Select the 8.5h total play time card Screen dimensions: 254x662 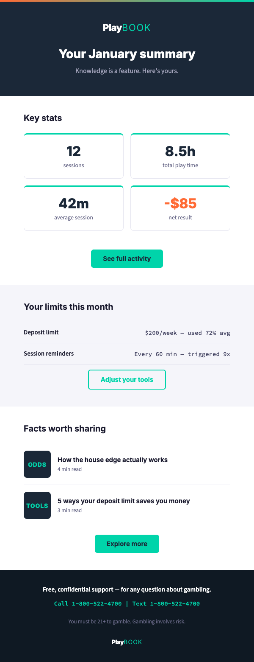pos(180,155)
